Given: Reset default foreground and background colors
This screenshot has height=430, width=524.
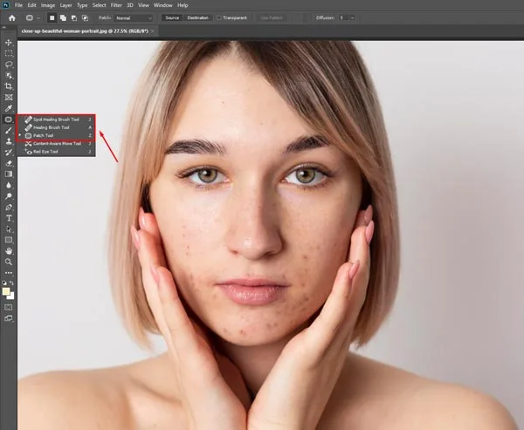Looking at the screenshot, I should [4, 283].
